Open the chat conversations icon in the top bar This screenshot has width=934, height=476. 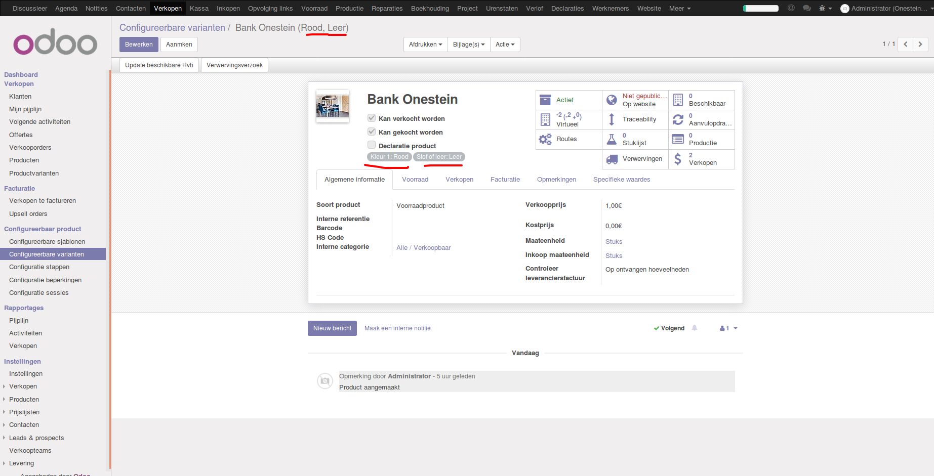click(807, 8)
